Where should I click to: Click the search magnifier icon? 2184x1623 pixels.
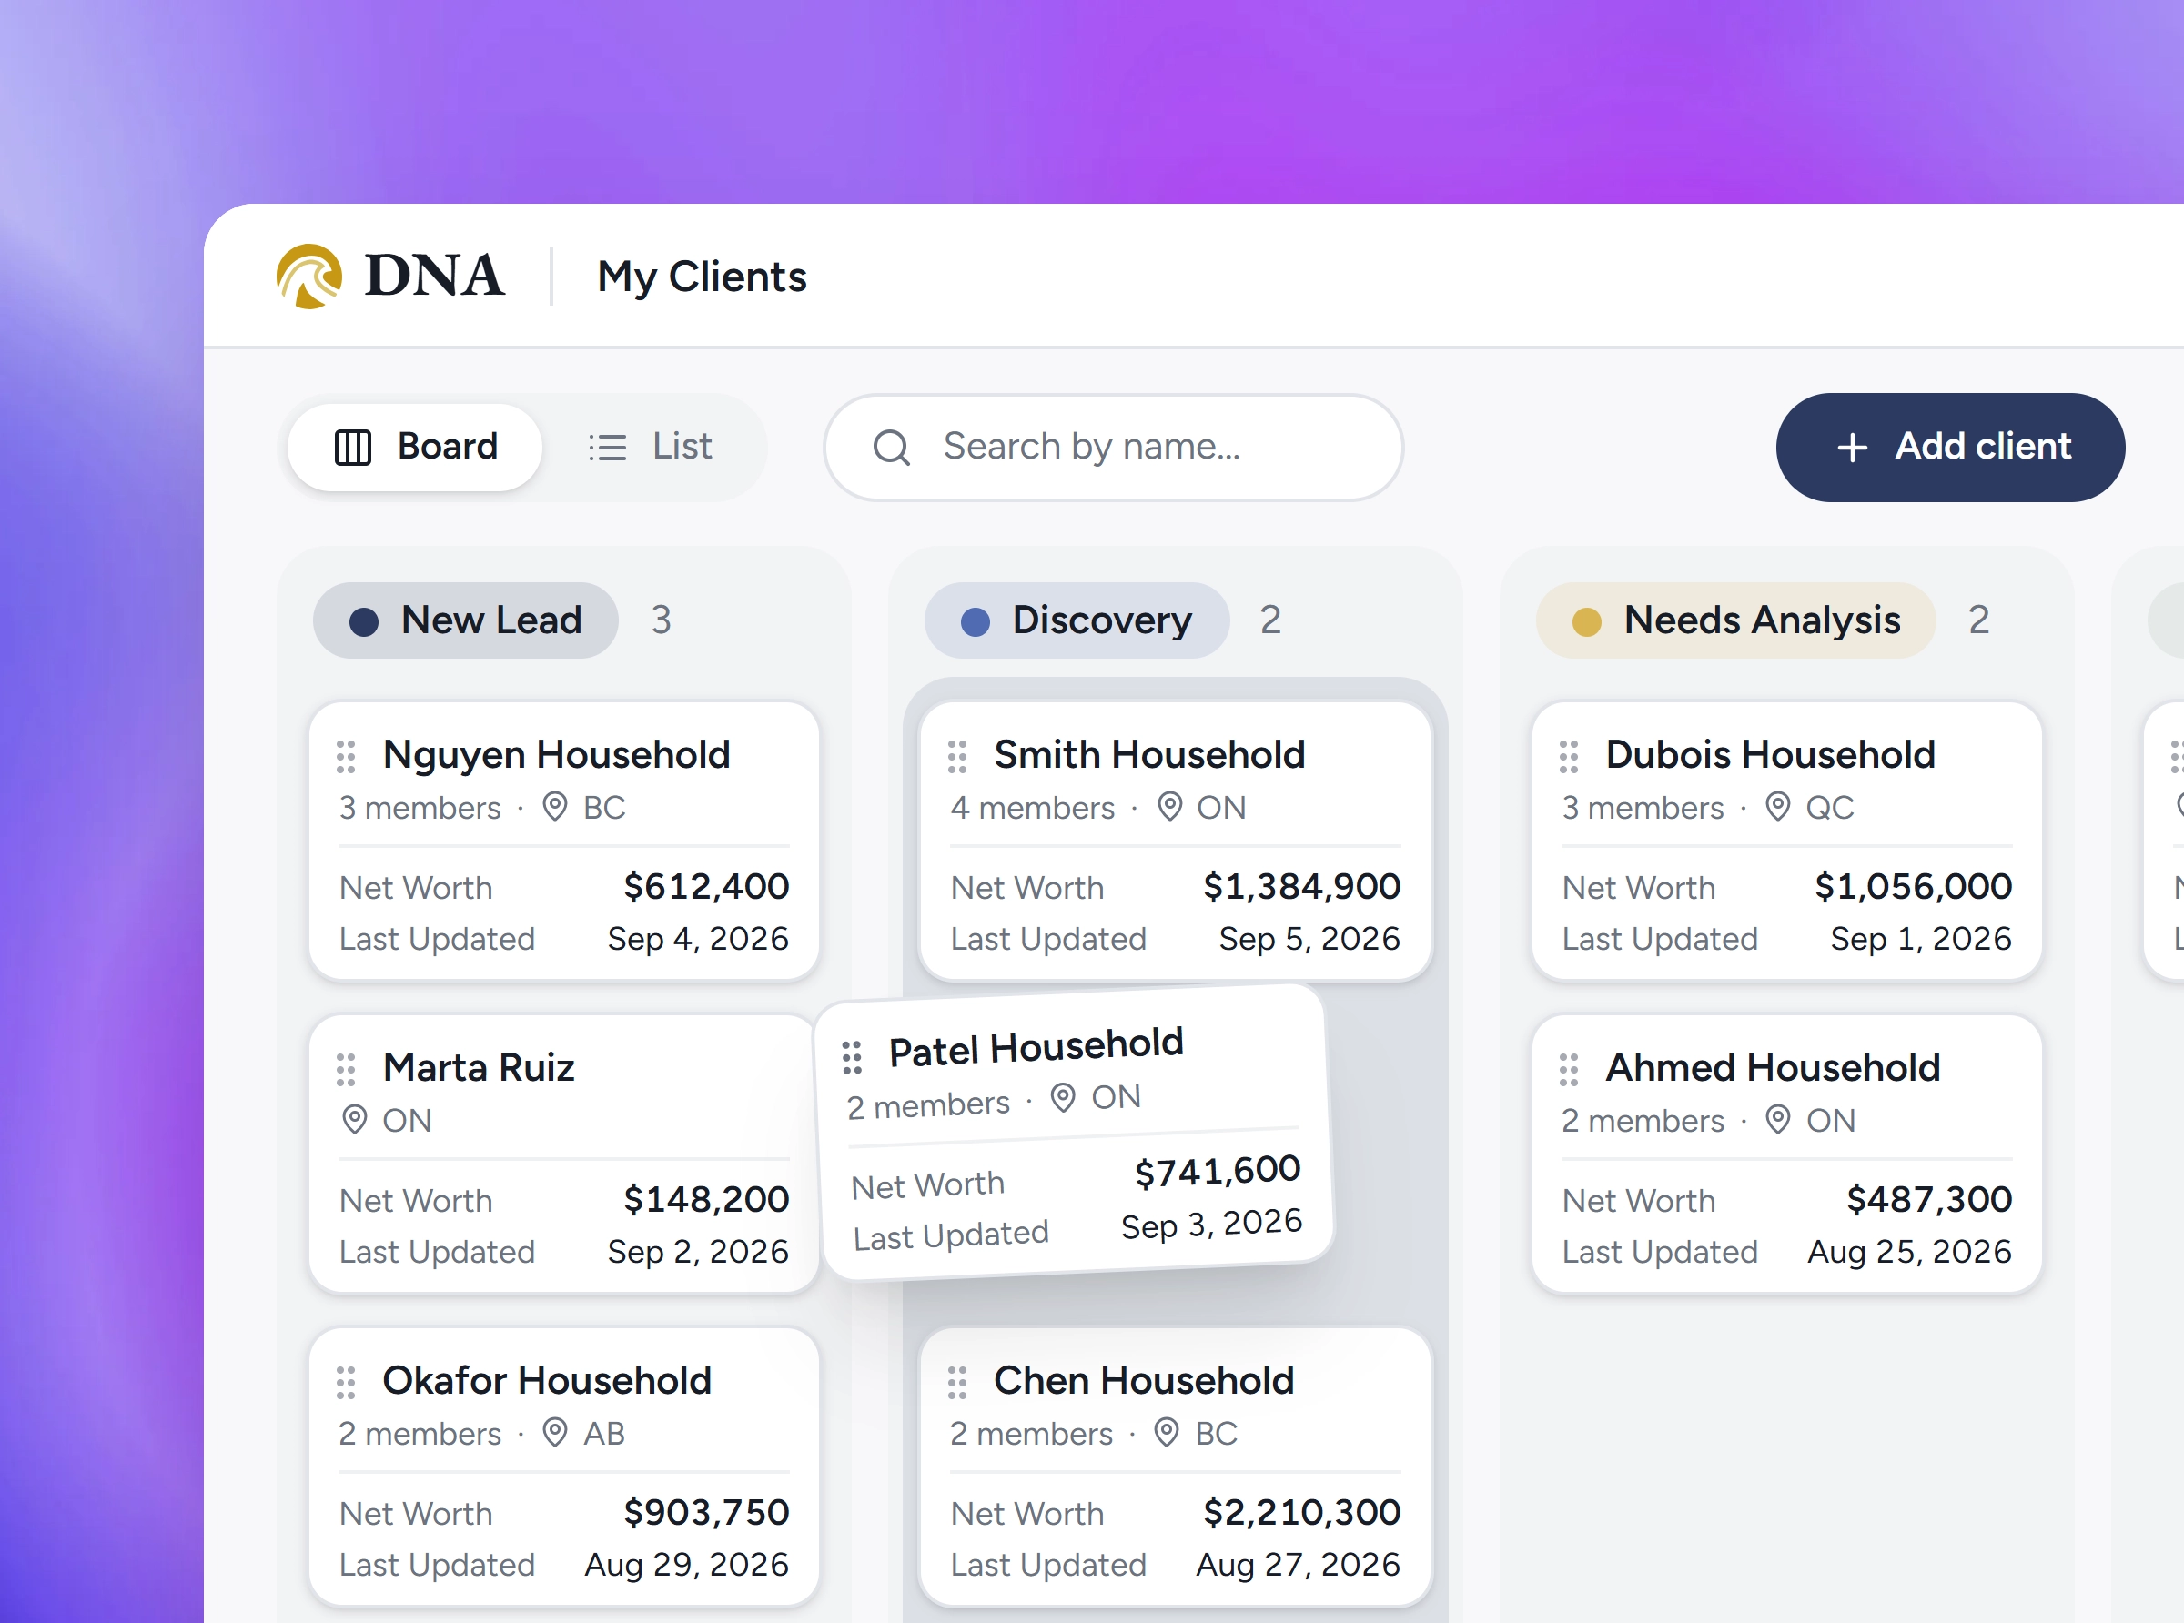[x=891, y=447]
